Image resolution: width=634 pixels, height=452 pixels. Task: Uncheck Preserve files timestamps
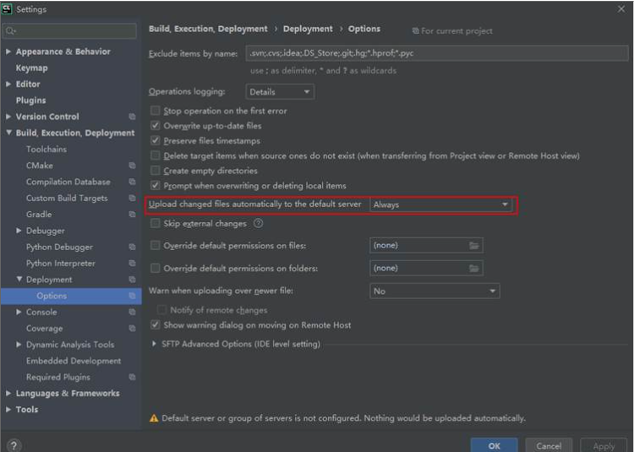155,141
